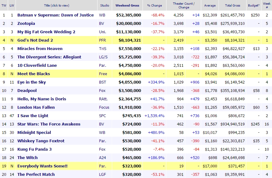
Task: Open Whiskey Tango Foxtrot link
Action: (x=41, y=141)
